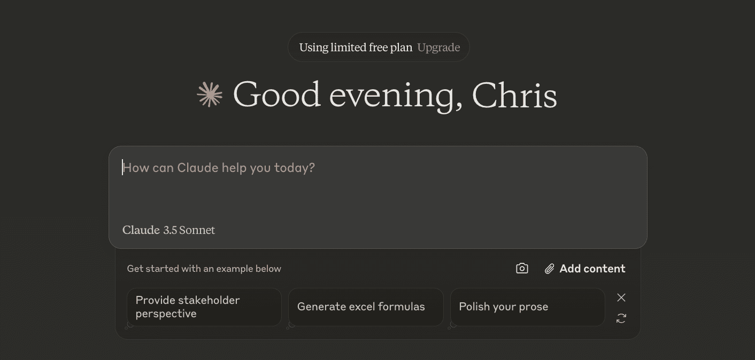The image size is (755, 360).
Task: Dismiss example prompts with the X icon
Action: coord(621,298)
